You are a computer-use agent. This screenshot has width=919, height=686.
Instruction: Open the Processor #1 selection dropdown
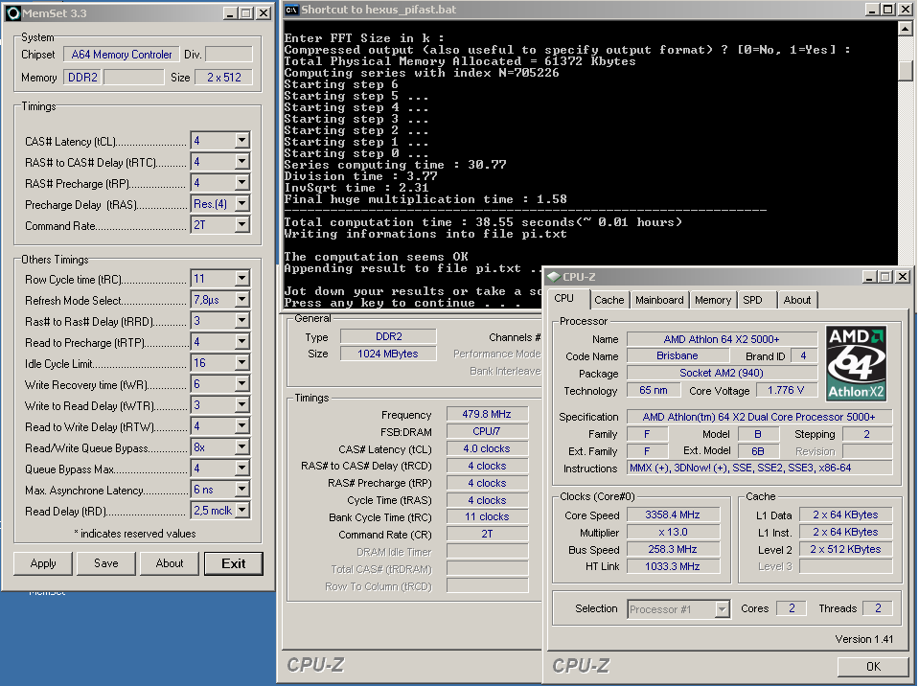(x=723, y=609)
